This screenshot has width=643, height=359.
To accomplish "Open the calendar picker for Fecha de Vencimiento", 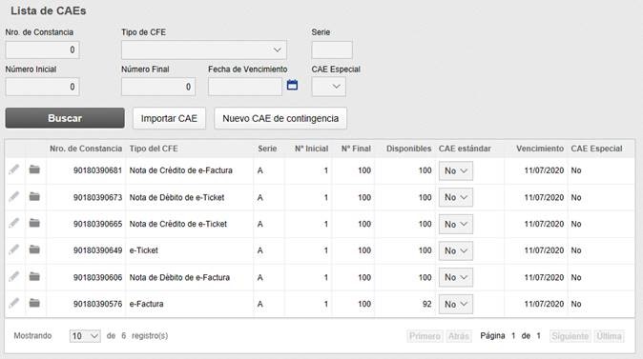I will coord(292,85).
